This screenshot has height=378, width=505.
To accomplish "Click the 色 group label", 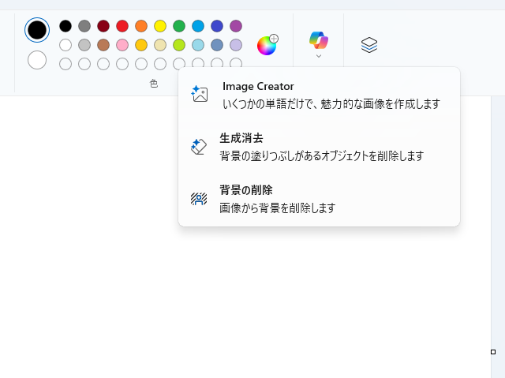I will click(x=154, y=84).
